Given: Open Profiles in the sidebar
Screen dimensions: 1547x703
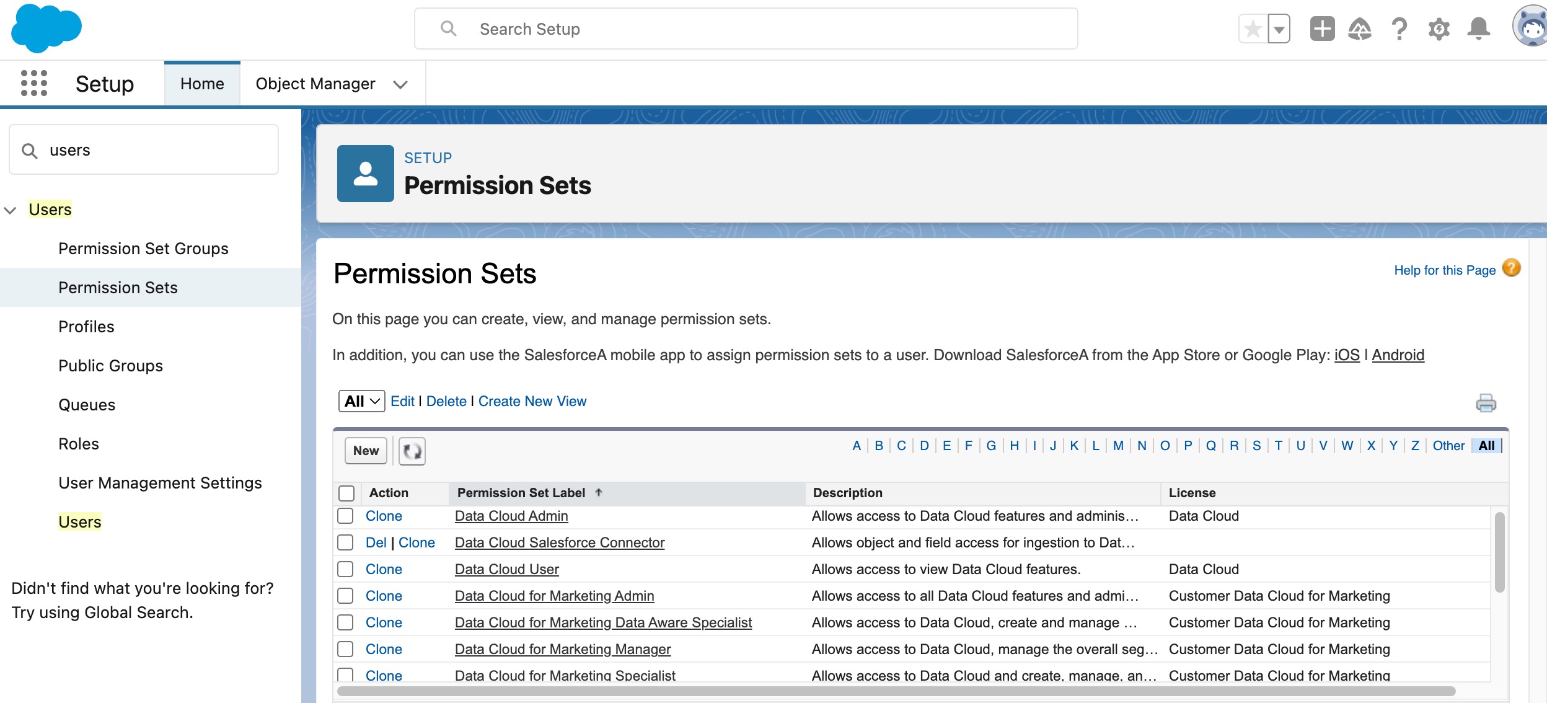Looking at the screenshot, I should pos(86,327).
